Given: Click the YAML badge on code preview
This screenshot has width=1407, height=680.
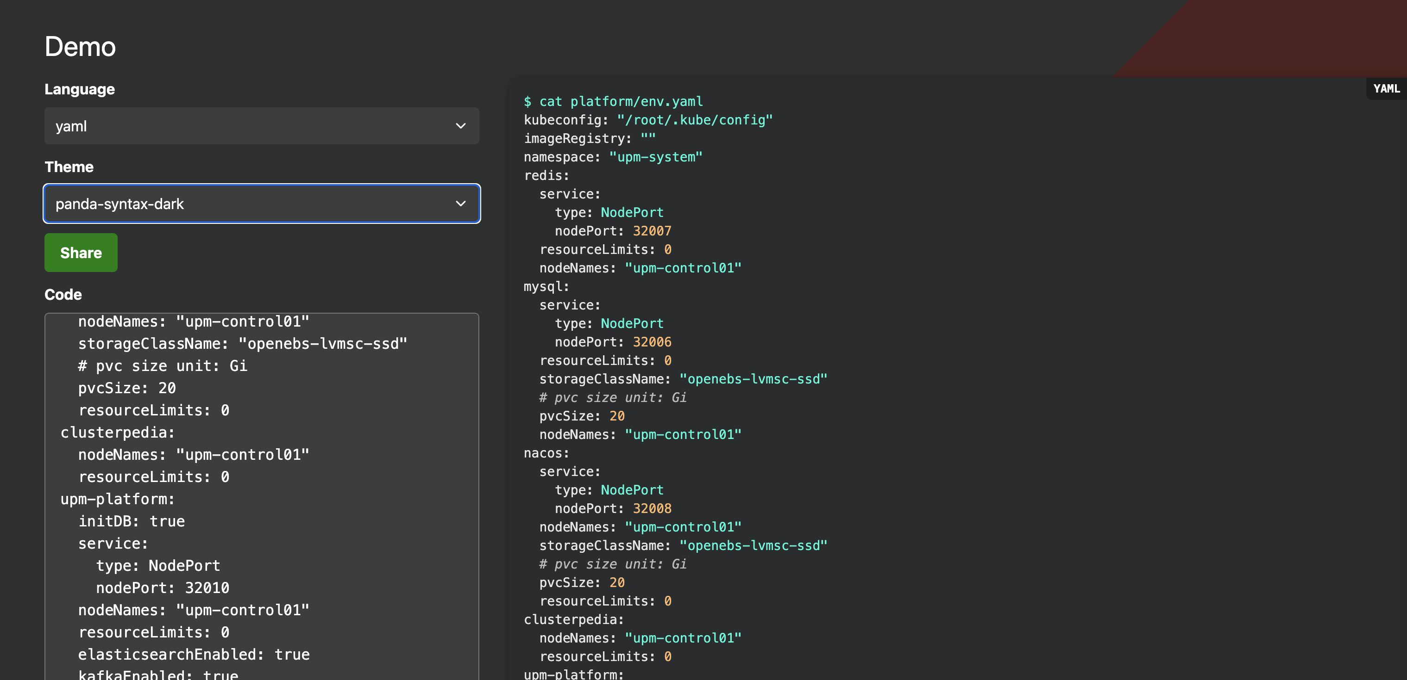Looking at the screenshot, I should [1386, 88].
